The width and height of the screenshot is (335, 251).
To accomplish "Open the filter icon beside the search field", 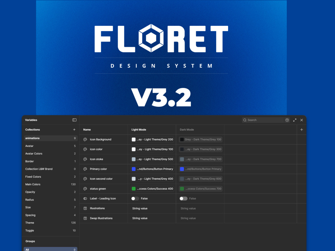I will [287, 120].
